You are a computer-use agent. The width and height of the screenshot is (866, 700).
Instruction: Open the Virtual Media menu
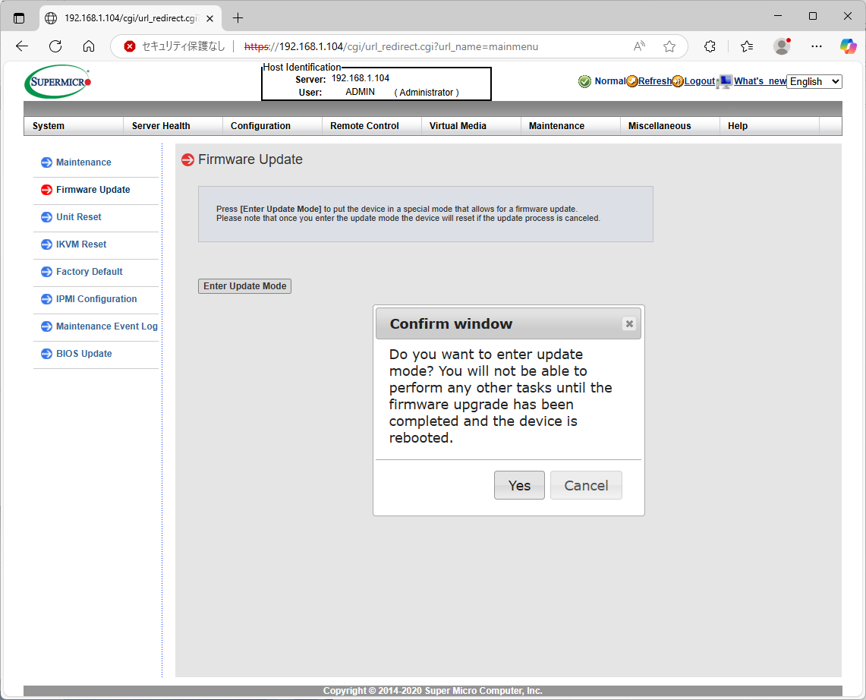coord(458,126)
